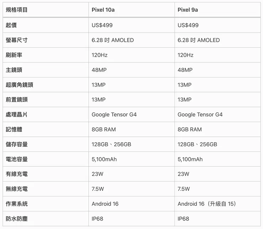Screen dimensions: 263x229
Task: Select IP68 in the Pixel 10a column
Action: [97, 218]
